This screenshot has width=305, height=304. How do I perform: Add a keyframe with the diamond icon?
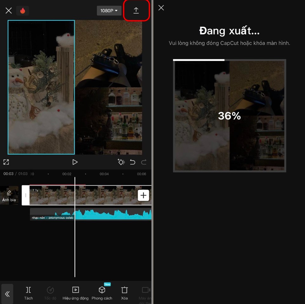pyautogui.click(x=121, y=162)
